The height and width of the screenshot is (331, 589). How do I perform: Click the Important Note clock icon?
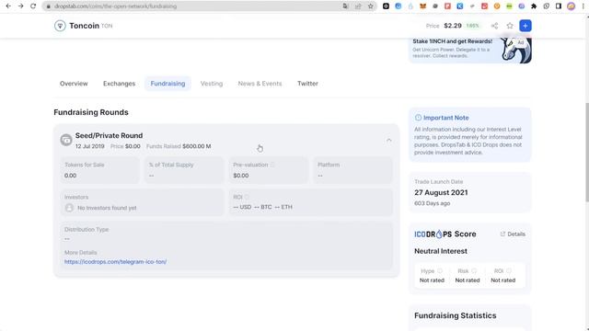[418, 118]
